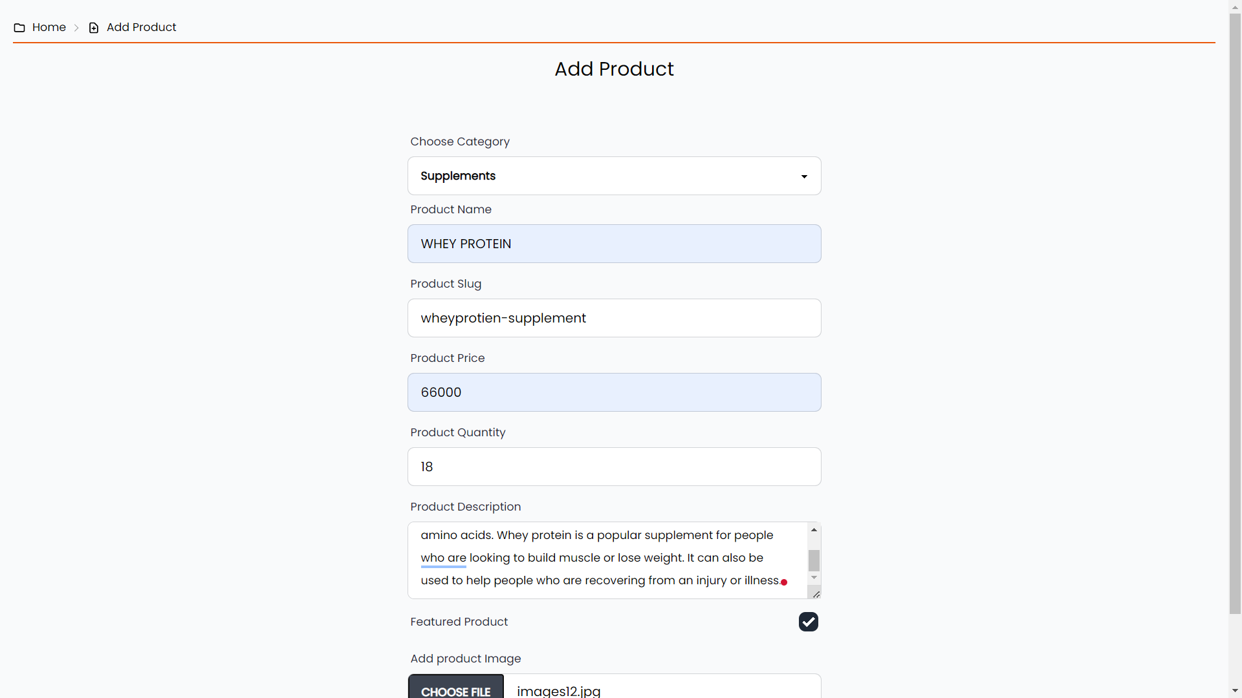Click the page scroll down arrow
1242x698 pixels.
[1235, 691]
